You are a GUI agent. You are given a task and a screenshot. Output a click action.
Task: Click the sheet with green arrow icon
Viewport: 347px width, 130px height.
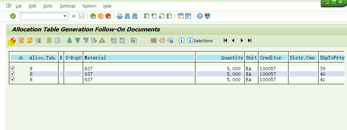94,40
